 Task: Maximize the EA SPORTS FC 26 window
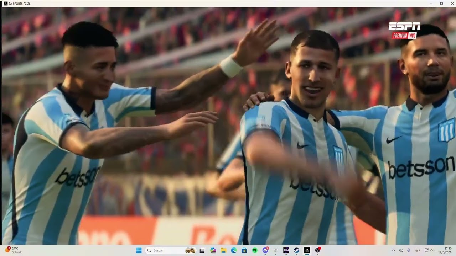tap(441, 4)
